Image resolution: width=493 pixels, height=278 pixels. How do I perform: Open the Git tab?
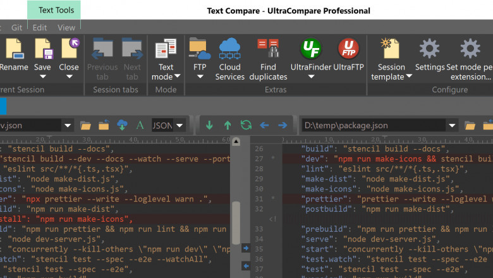pos(16,28)
